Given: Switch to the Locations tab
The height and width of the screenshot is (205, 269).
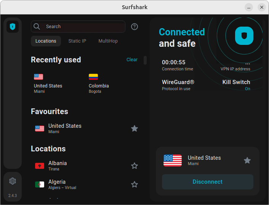Looking at the screenshot, I should (46, 41).
